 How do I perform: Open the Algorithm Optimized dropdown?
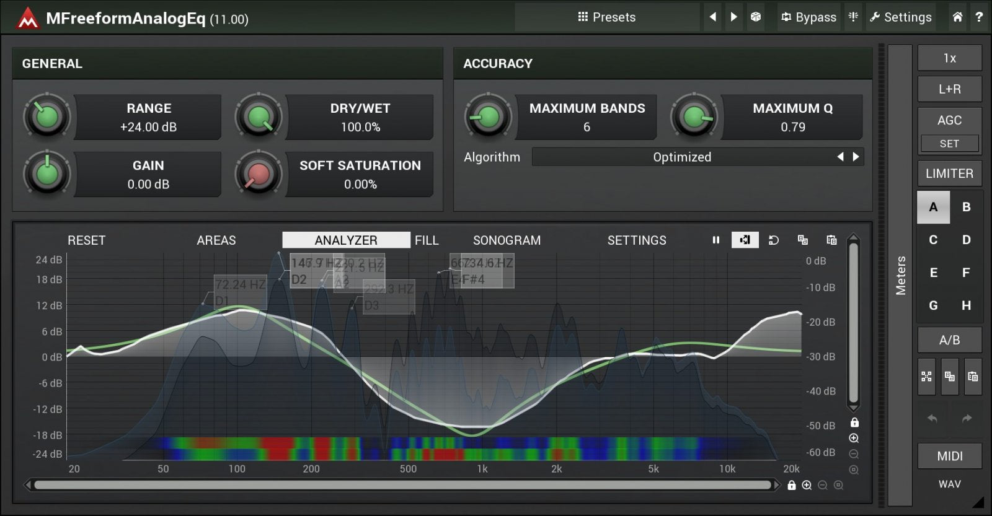click(681, 157)
